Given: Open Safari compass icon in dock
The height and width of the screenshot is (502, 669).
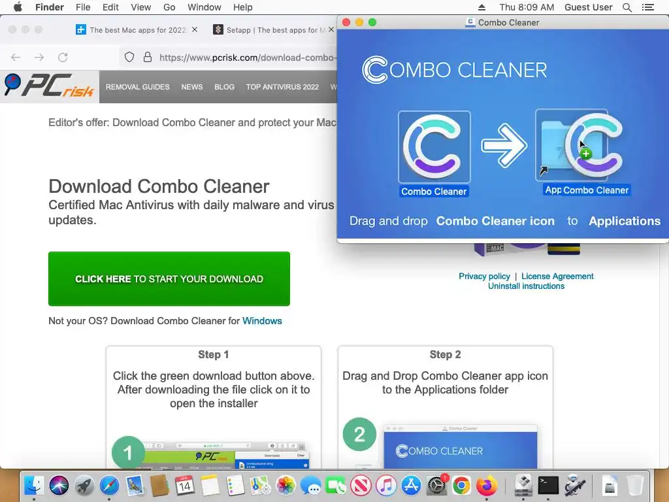Looking at the screenshot, I should pos(109,486).
